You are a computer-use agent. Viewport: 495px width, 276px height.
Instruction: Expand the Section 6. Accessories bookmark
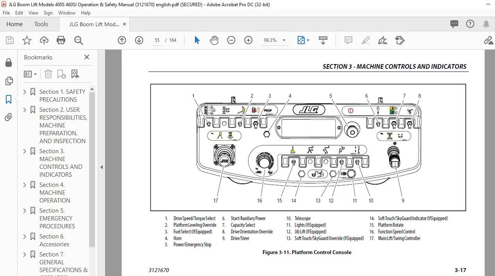pyautogui.click(x=25, y=237)
